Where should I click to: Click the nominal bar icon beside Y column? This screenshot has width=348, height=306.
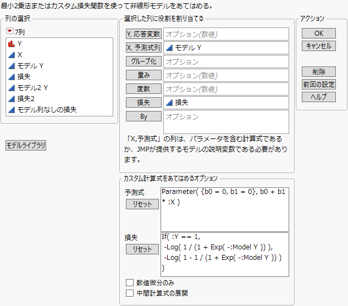click(12, 44)
